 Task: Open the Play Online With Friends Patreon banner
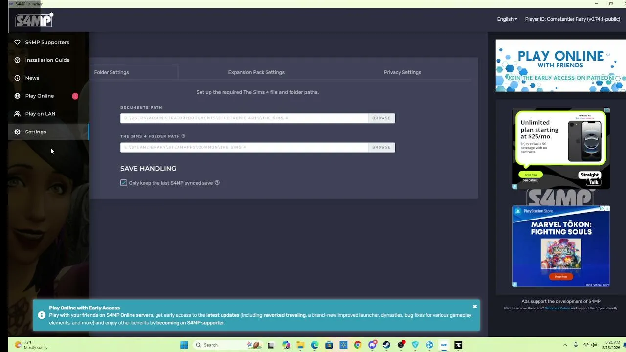(560, 66)
